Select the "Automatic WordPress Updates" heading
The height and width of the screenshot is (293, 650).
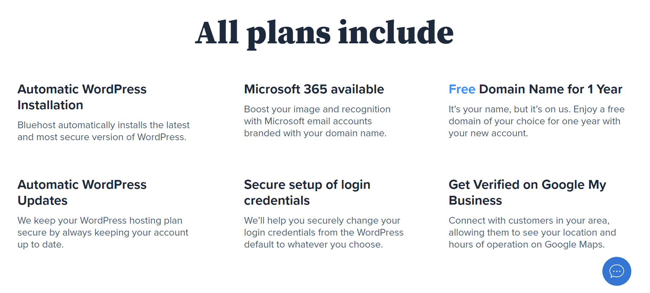(x=82, y=192)
